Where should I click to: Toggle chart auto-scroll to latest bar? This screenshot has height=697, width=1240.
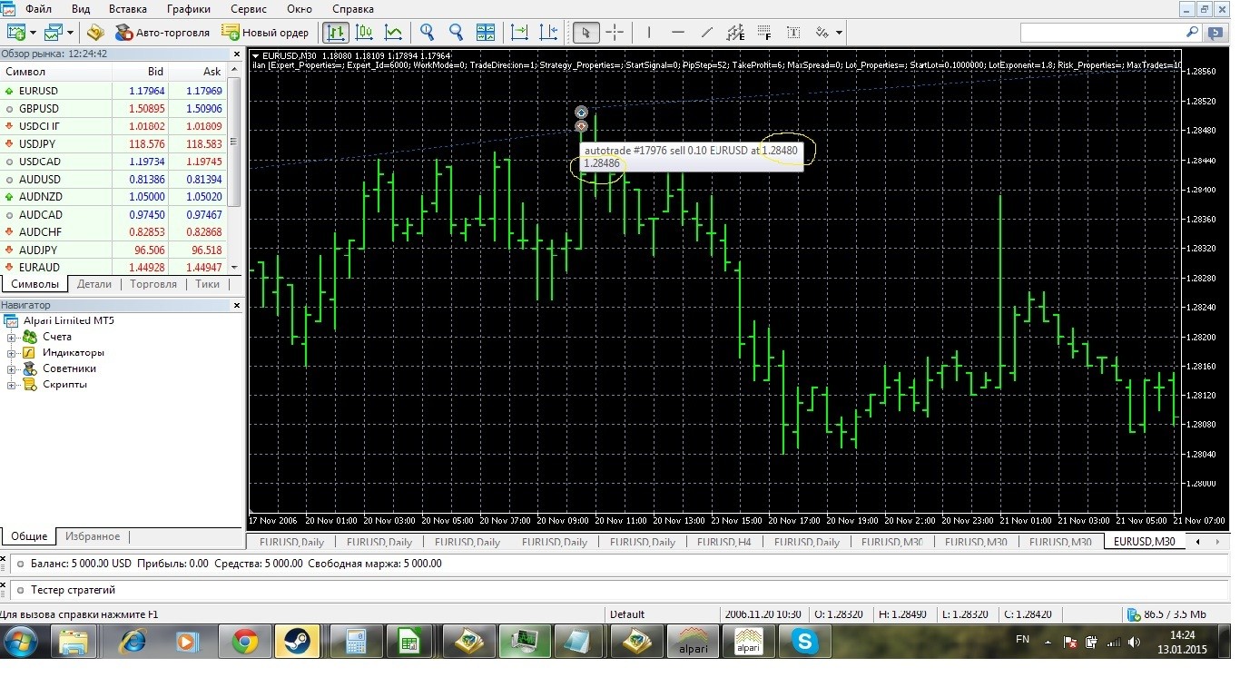[520, 33]
